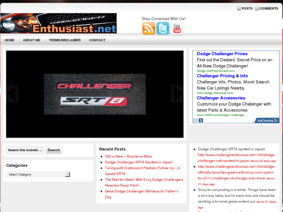Go to the HOME menu item

[10, 40]
